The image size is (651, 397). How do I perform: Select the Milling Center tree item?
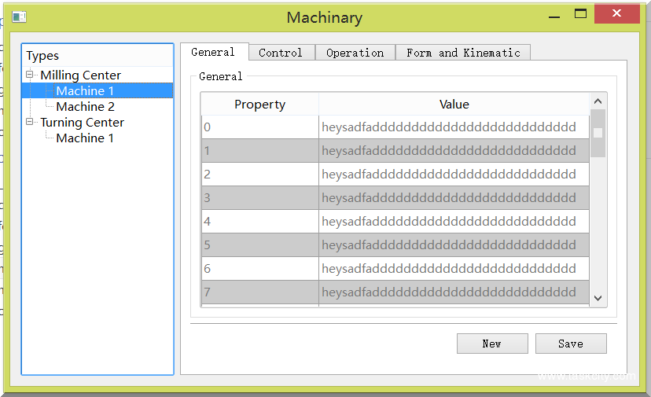click(80, 75)
